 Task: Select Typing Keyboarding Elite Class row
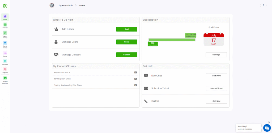(68, 85)
